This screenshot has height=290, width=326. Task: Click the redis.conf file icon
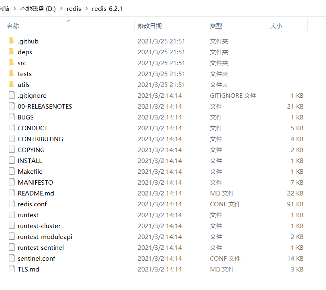pos(12,204)
